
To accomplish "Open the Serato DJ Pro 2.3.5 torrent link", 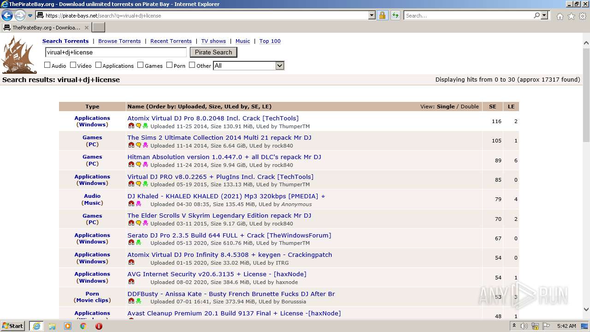I will 229,235.
